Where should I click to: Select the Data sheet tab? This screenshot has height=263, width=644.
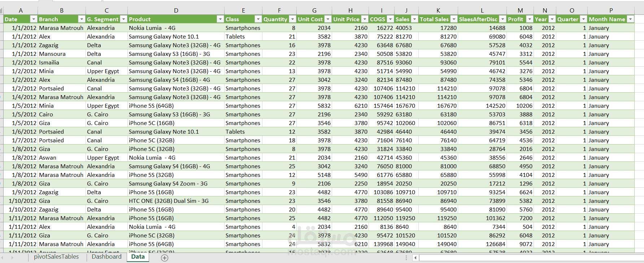tap(138, 257)
